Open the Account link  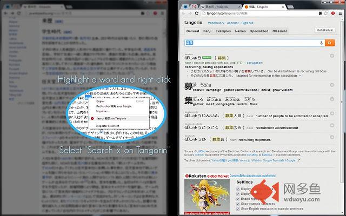[232, 23]
